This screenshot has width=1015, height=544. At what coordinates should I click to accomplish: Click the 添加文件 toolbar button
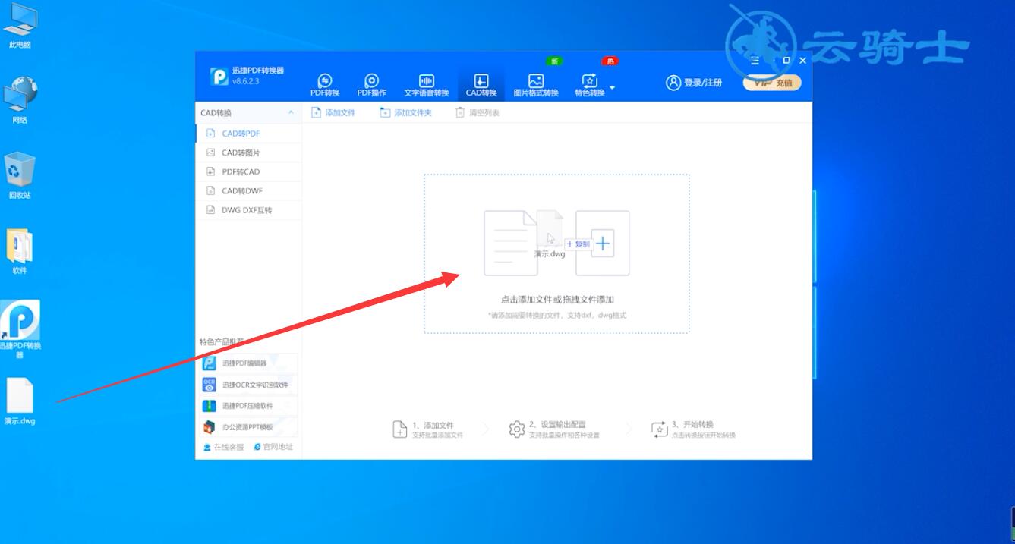333,113
